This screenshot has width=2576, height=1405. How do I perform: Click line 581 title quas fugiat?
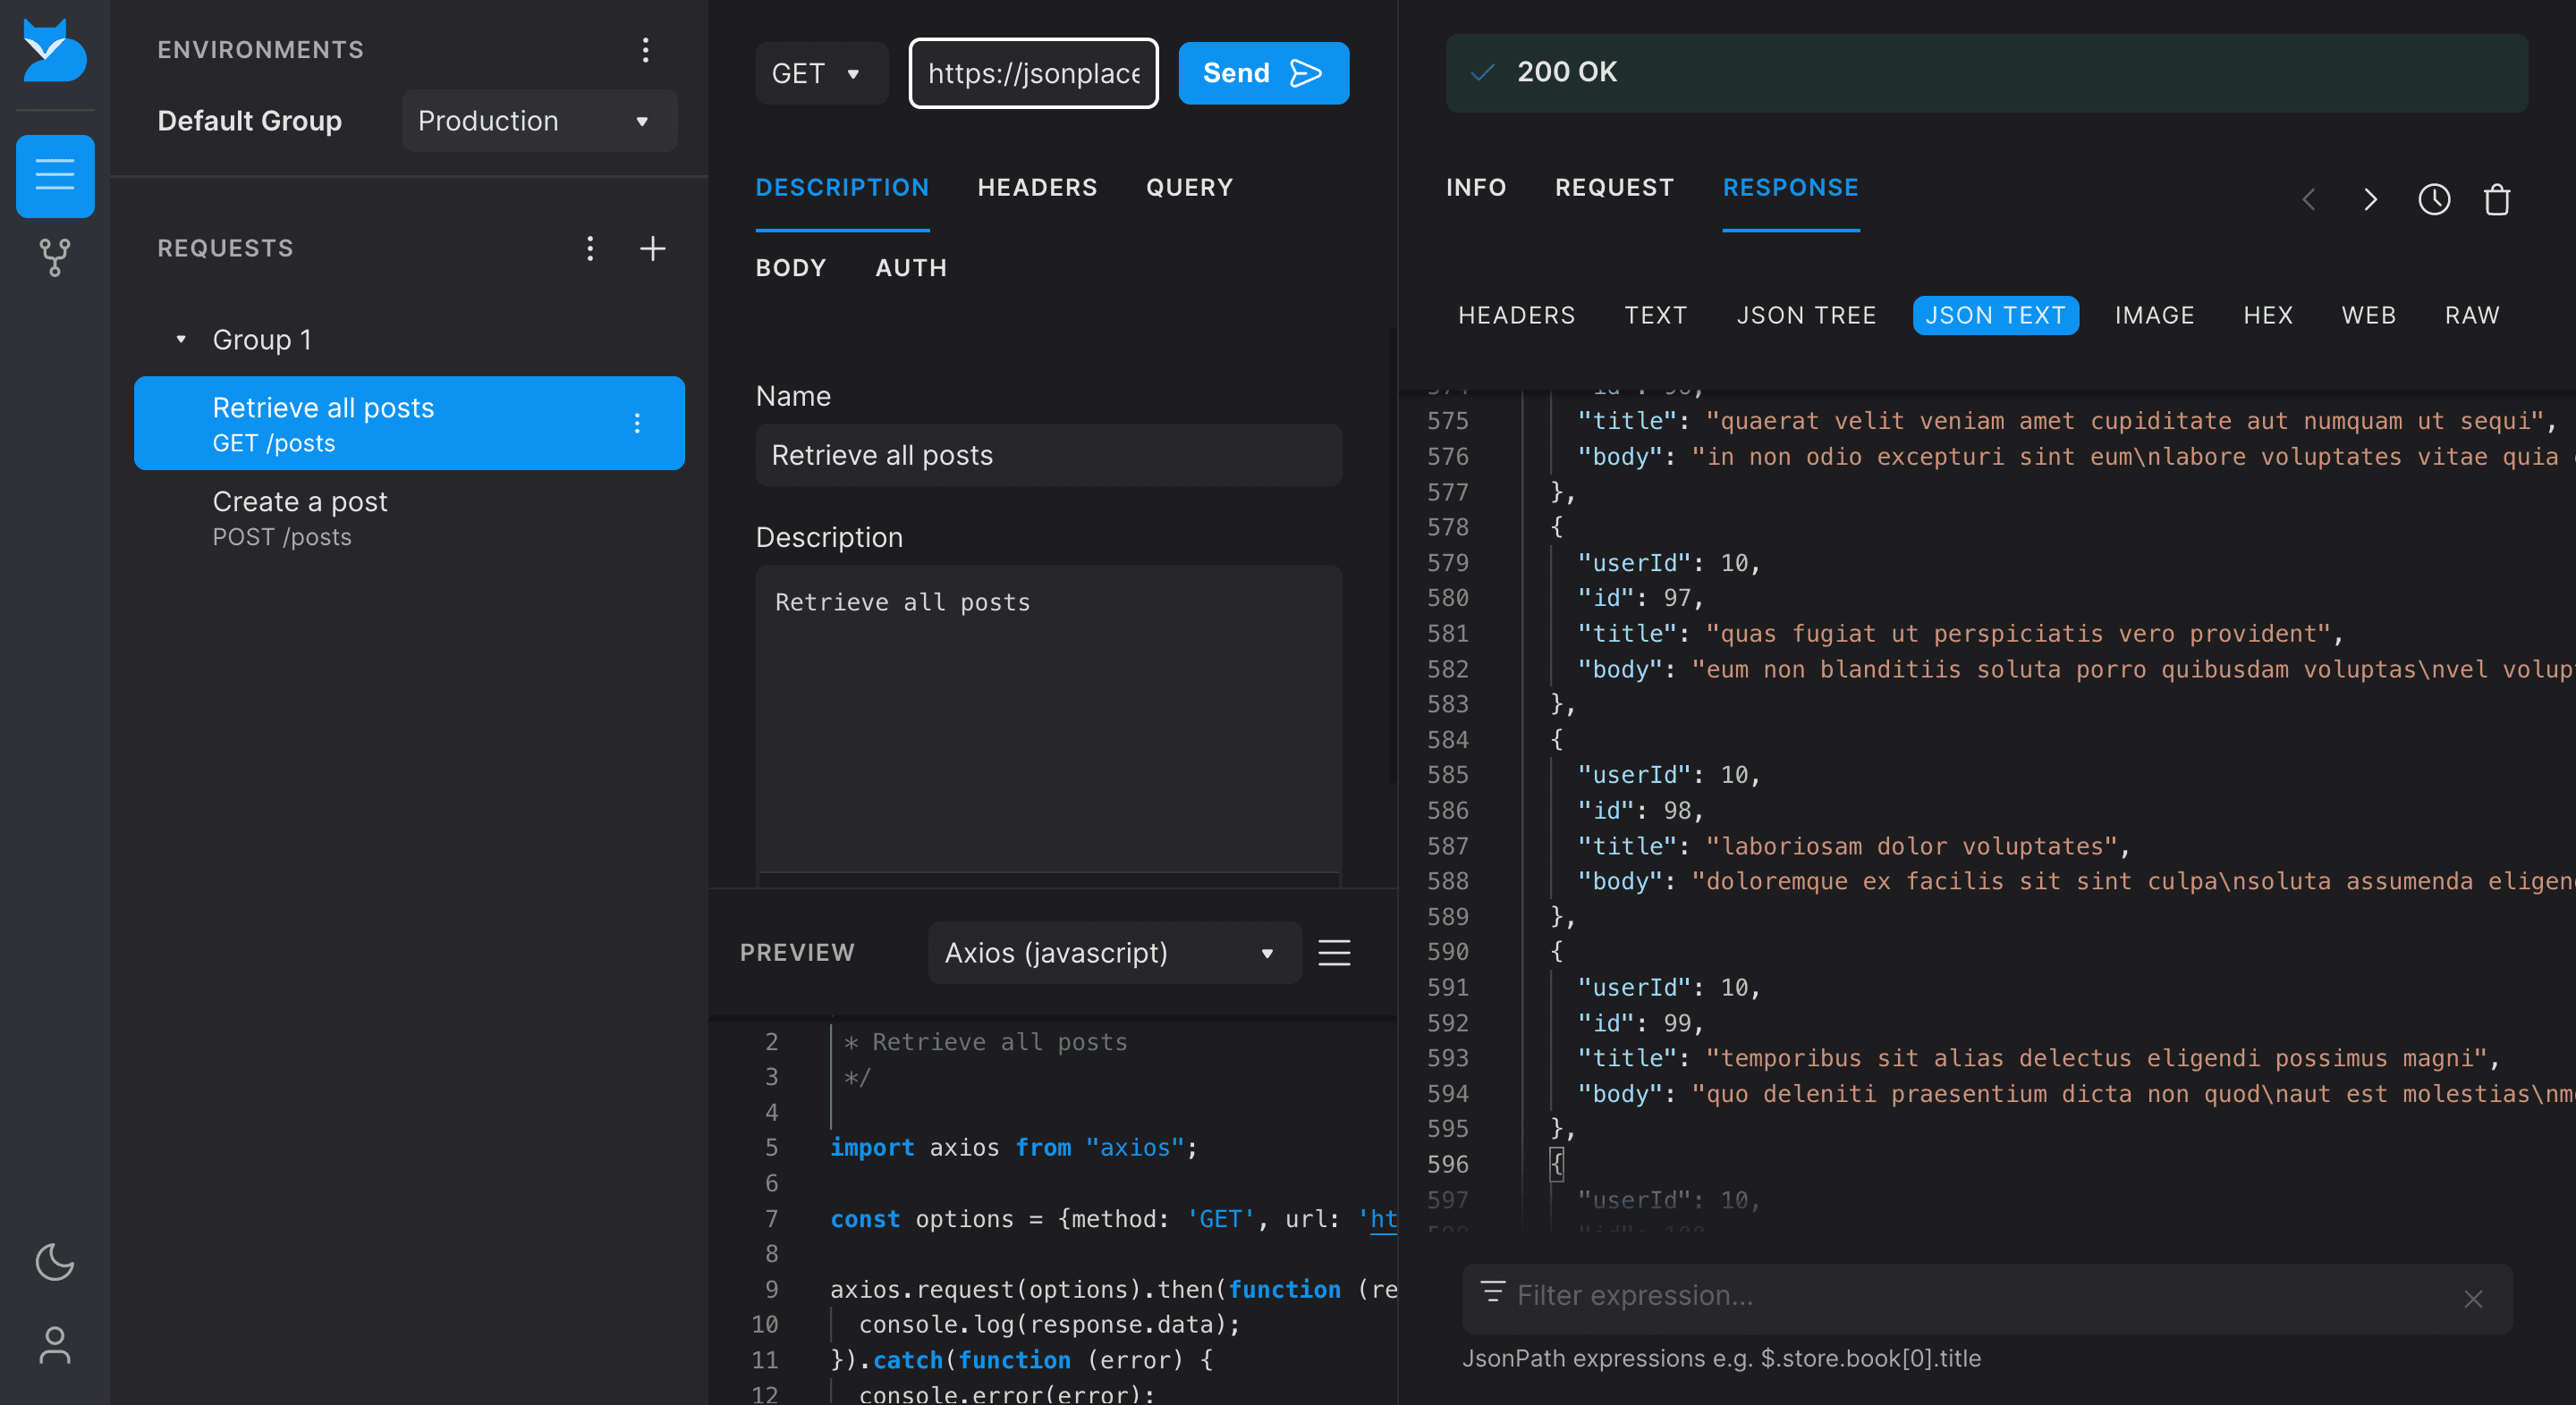[1959, 634]
